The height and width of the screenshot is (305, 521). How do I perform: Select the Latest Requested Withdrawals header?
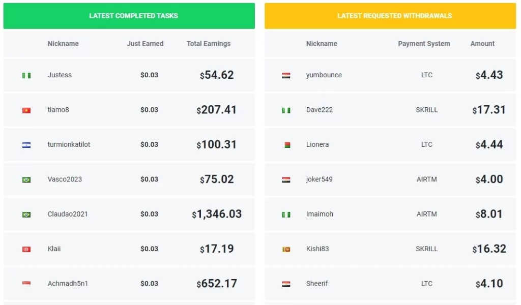point(390,16)
